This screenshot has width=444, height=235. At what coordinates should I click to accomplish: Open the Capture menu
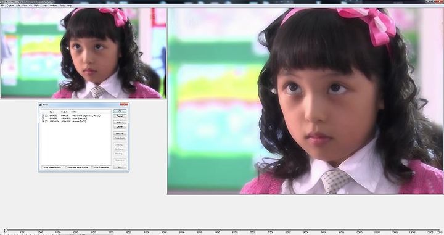pyautogui.click(x=10, y=6)
